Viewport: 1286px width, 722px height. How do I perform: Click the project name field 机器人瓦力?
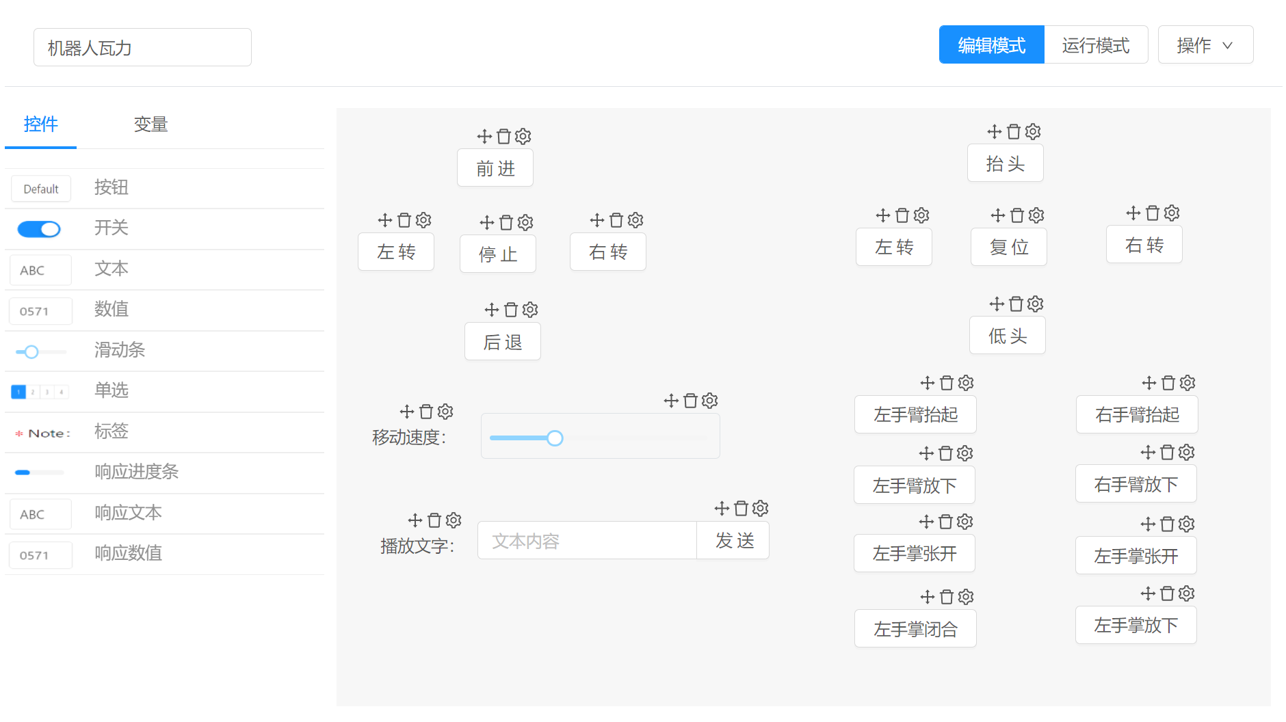142,48
